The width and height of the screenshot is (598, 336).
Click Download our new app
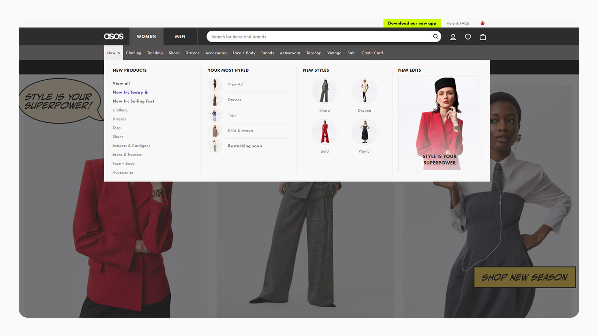pos(412,23)
